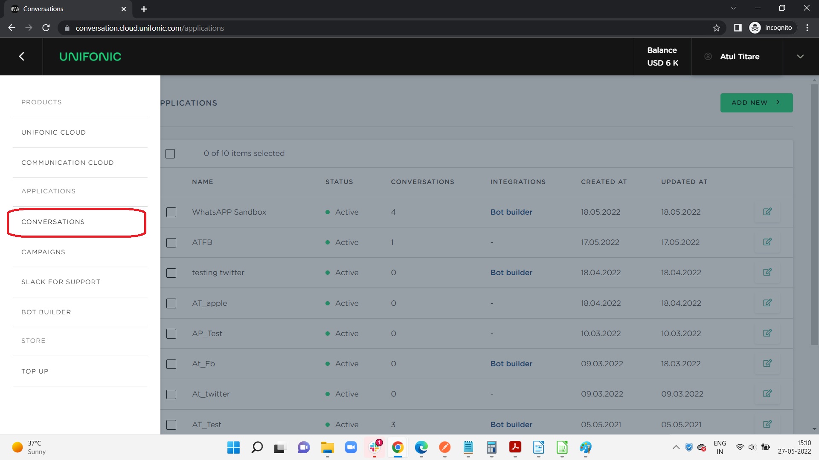The height and width of the screenshot is (460, 819).
Task: Click edit icon for AT_apple row
Action: click(x=767, y=303)
